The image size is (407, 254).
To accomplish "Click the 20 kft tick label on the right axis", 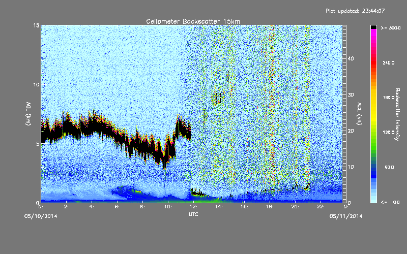I will click(351, 131).
